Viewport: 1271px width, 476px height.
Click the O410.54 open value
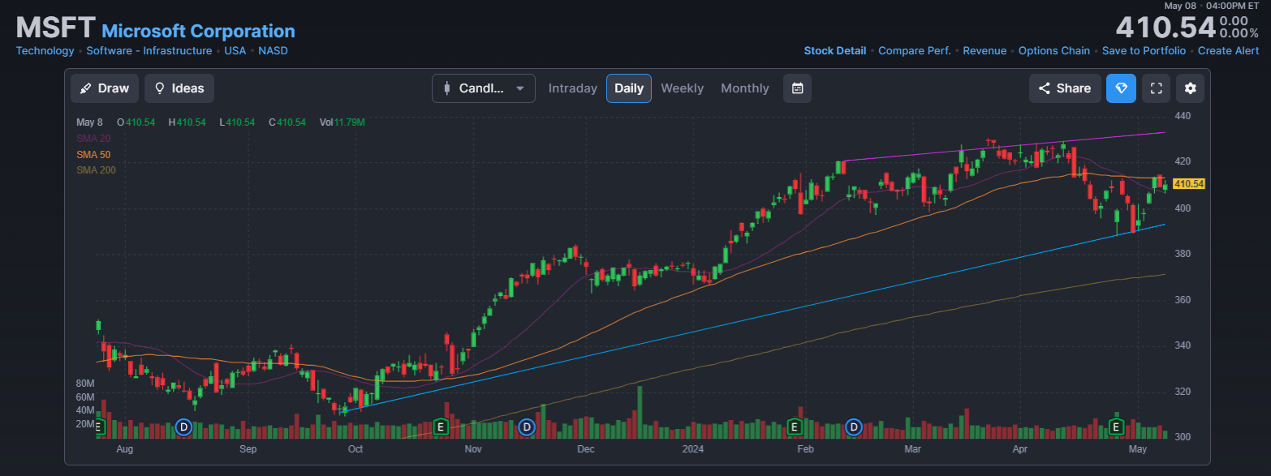(x=136, y=122)
